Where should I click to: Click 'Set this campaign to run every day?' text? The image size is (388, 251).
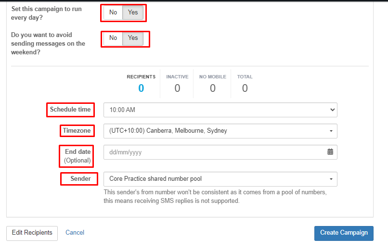click(x=46, y=13)
